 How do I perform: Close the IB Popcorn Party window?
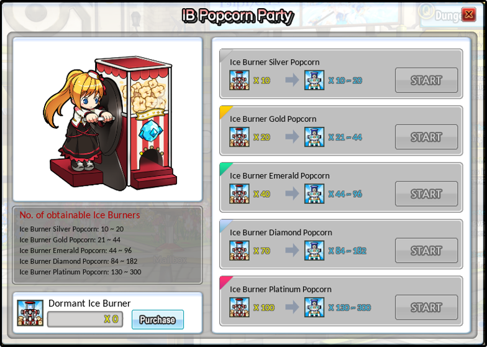[x=469, y=14]
